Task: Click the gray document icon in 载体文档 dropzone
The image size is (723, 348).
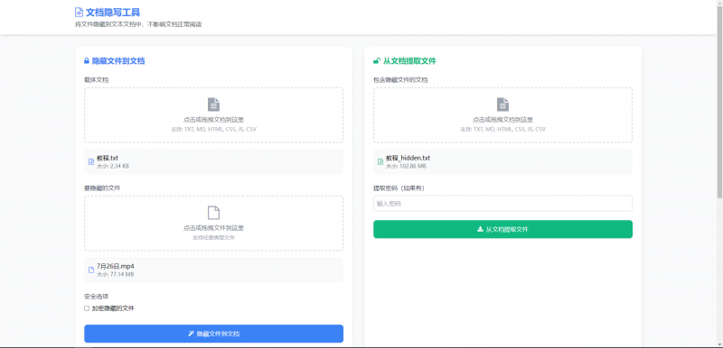Action: click(213, 105)
